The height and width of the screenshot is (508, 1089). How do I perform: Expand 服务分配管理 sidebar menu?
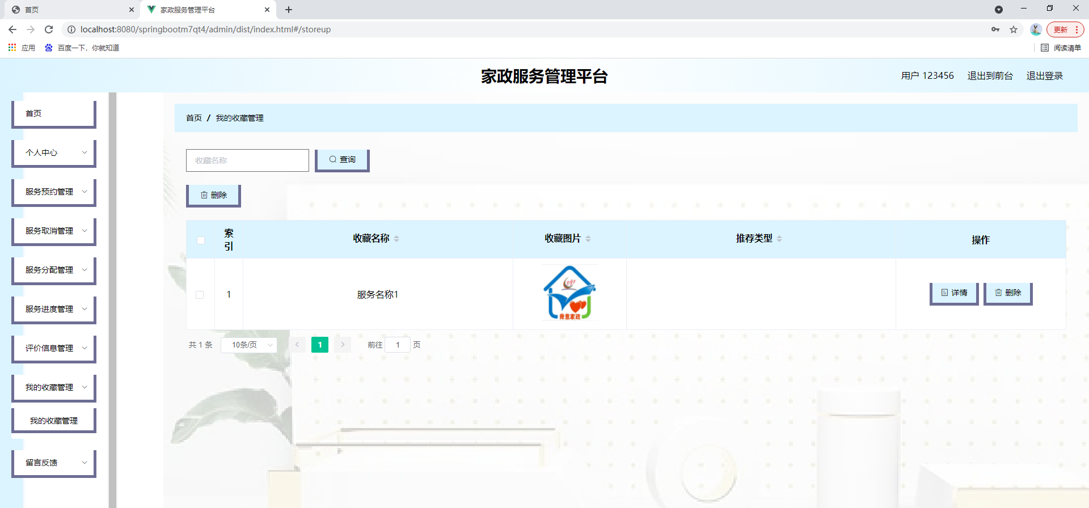click(54, 270)
